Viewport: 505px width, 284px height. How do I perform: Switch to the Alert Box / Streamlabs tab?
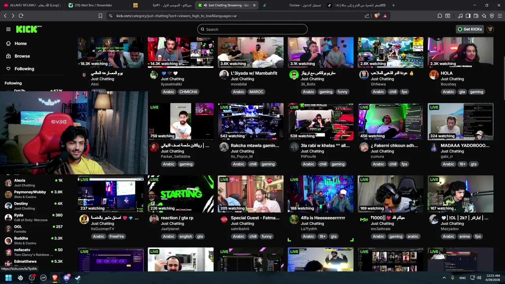coord(97,5)
